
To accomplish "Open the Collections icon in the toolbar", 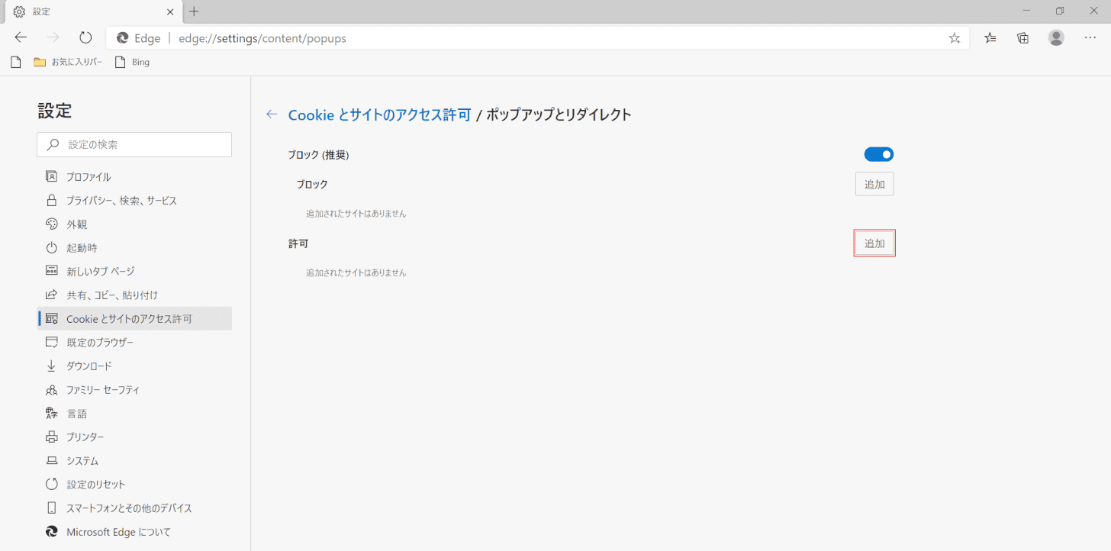I will tap(1023, 38).
